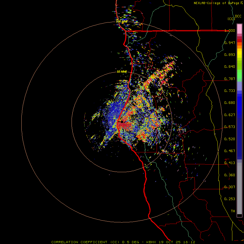Pick the gray segment of the color scale
The height and width of the screenshot is (244, 244).
pyautogui.click(x=239, y=188)
